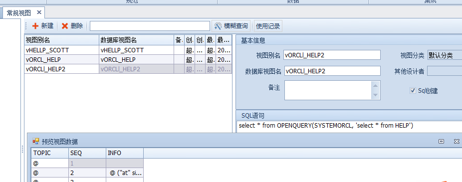Click the 使用记录 button
Screen dimensions: 462x182
[x=268, y=26]
